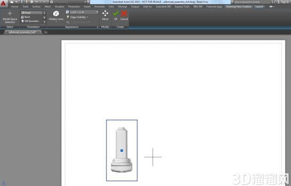Image resolution: width=291 pixels, height=186 pixels.
Task: Click the Undo arrow in quick access toolbar
Action: tap(37, 2)
